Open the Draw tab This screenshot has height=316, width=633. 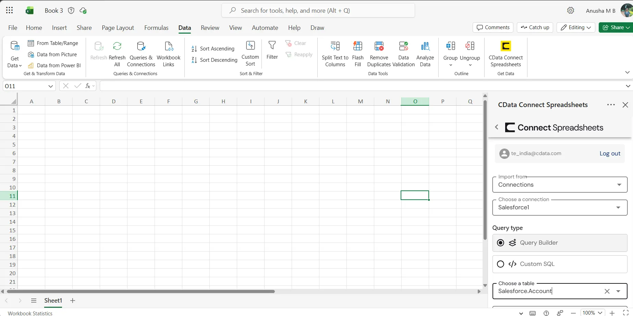[x=317, y=28]
